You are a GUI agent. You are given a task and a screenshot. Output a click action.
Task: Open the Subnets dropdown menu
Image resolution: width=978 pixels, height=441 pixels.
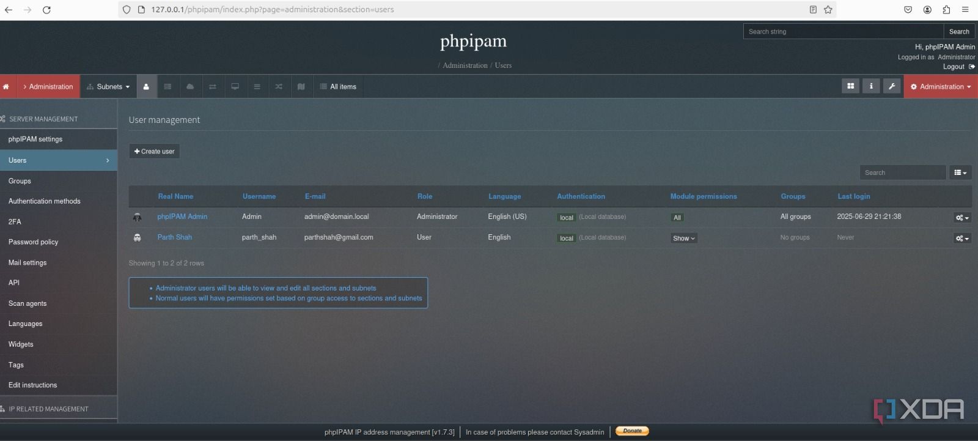tap(109, 87)
